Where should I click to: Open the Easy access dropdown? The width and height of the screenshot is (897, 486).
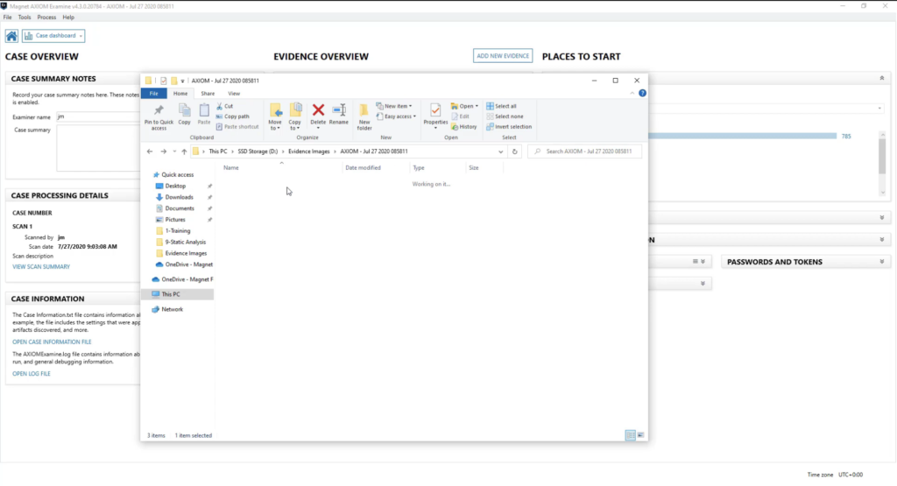(x=396, y=116)
